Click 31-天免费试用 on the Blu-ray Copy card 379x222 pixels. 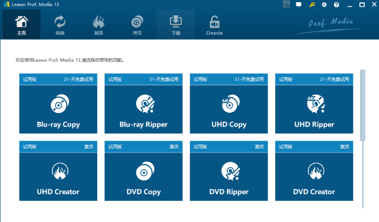(x=78, y=79)
